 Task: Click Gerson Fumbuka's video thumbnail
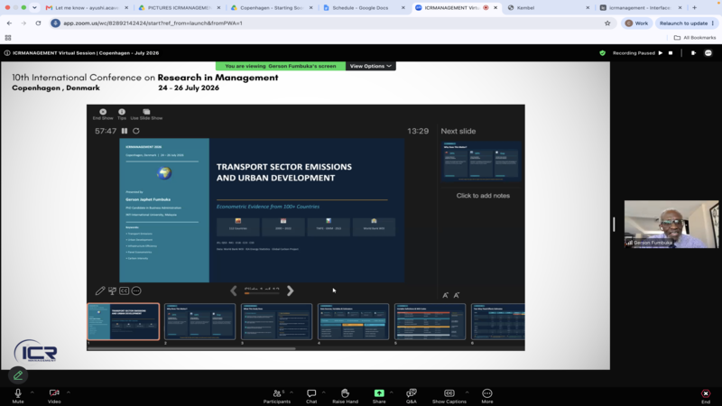click(x=671, y=224)
